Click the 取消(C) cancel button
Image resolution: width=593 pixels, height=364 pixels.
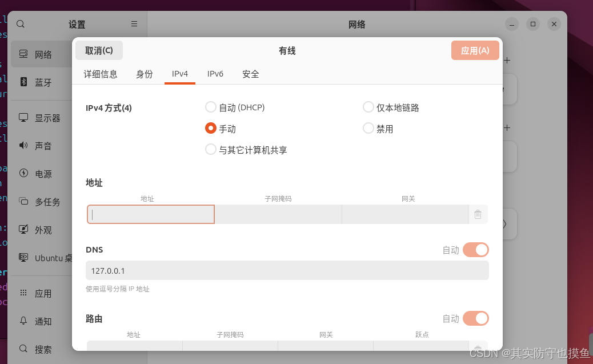[x=99, y=50]
